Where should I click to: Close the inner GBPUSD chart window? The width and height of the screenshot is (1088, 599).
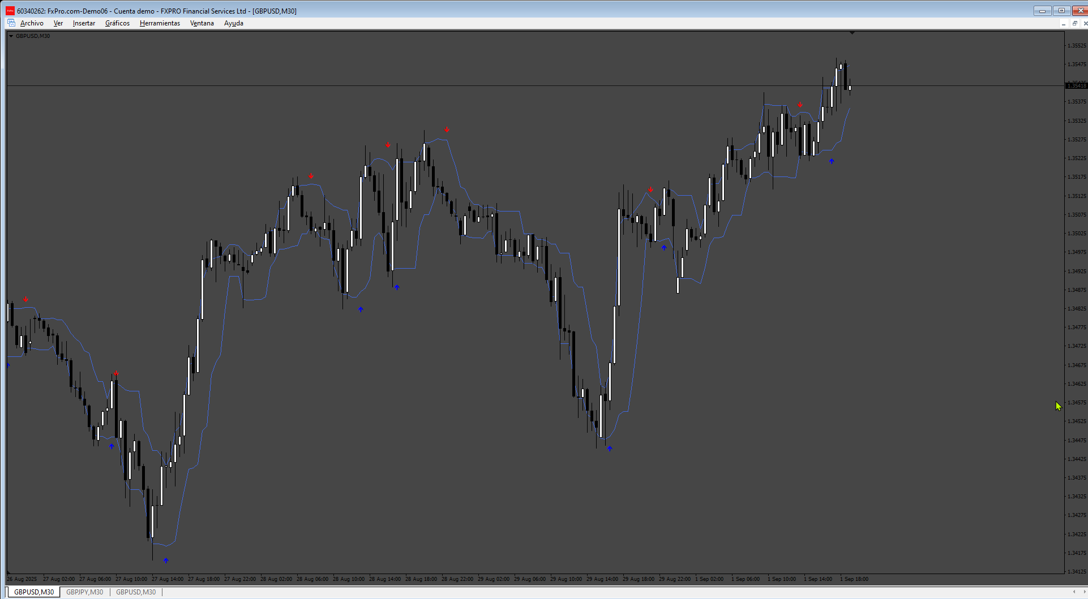click(x=1085, y=23)
